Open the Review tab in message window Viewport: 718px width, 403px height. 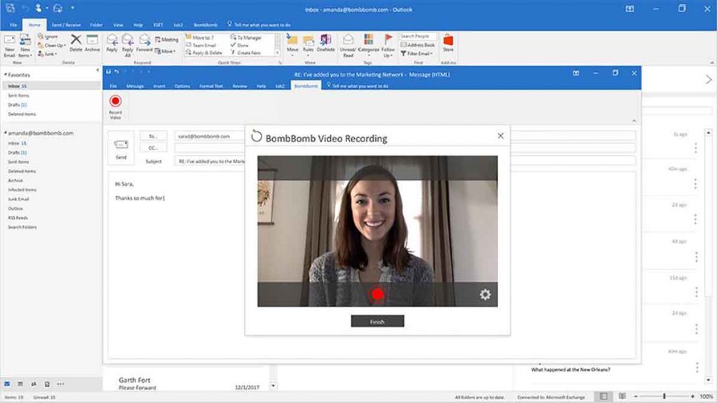point(240,86)
